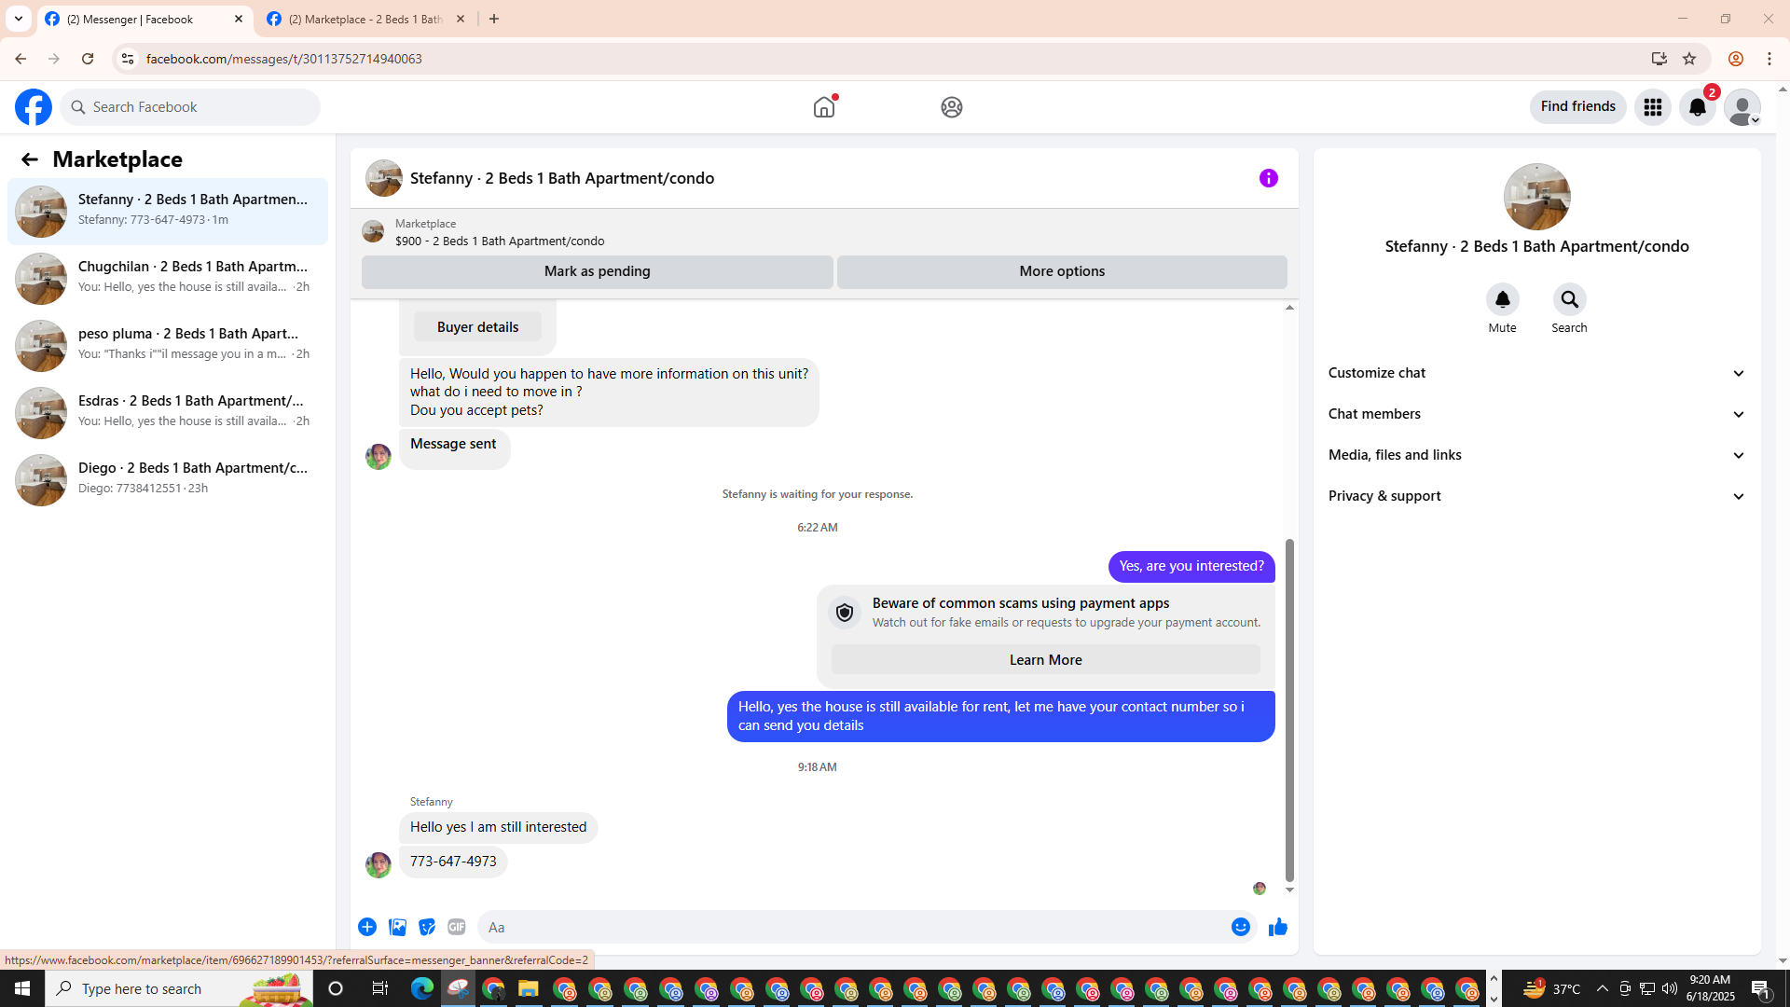The image size is (1790, 1007).
Task: Open the listing thumbnail in the right panel
Action: (1537, 197)
